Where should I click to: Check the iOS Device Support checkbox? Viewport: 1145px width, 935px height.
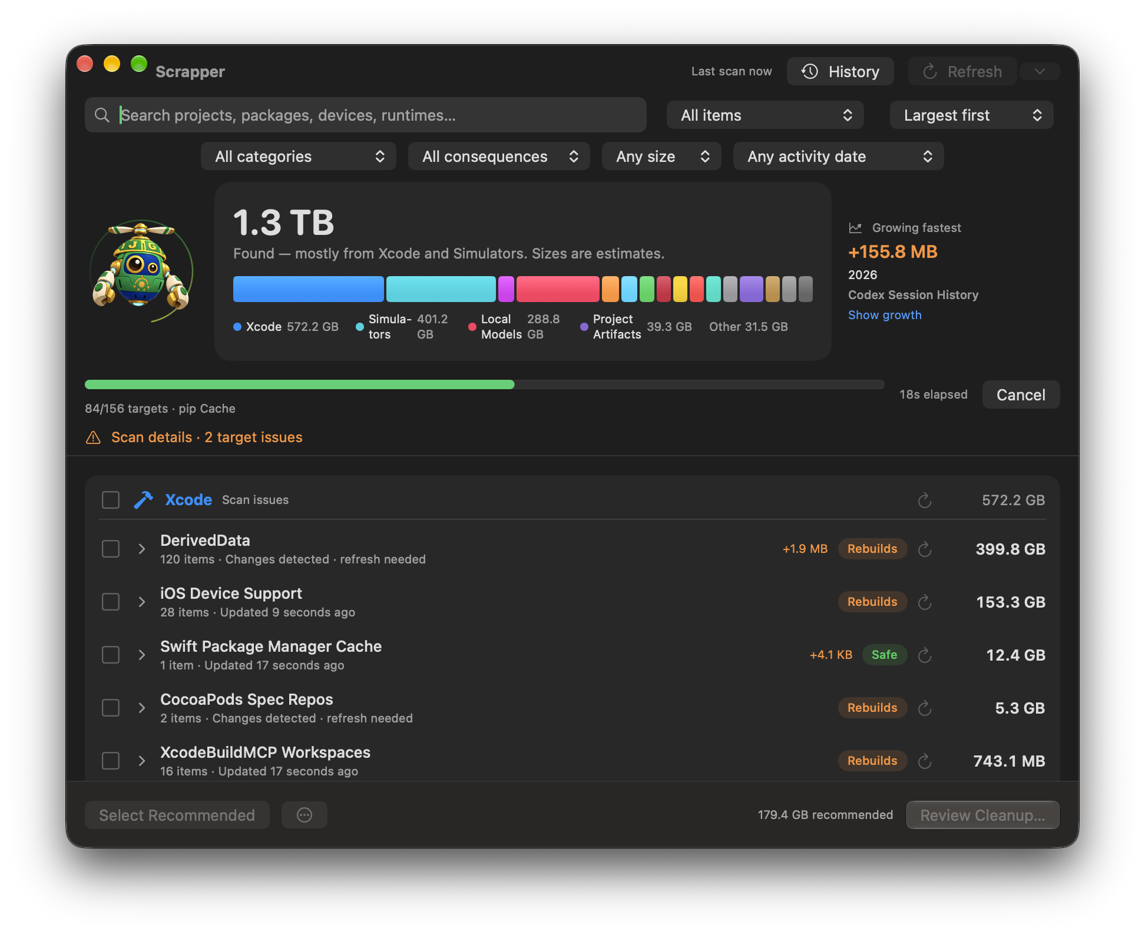(111, 602)
